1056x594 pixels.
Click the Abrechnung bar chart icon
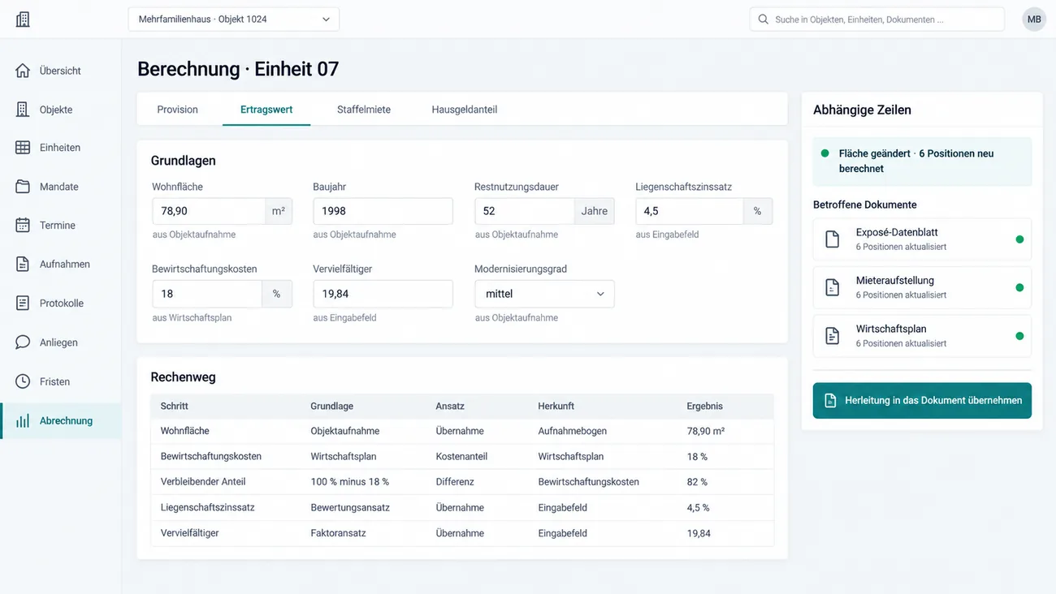click(23, 421)
